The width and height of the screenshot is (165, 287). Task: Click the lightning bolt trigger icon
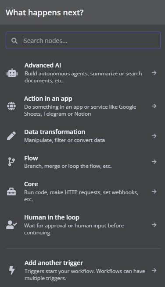[x=12, y=270]
